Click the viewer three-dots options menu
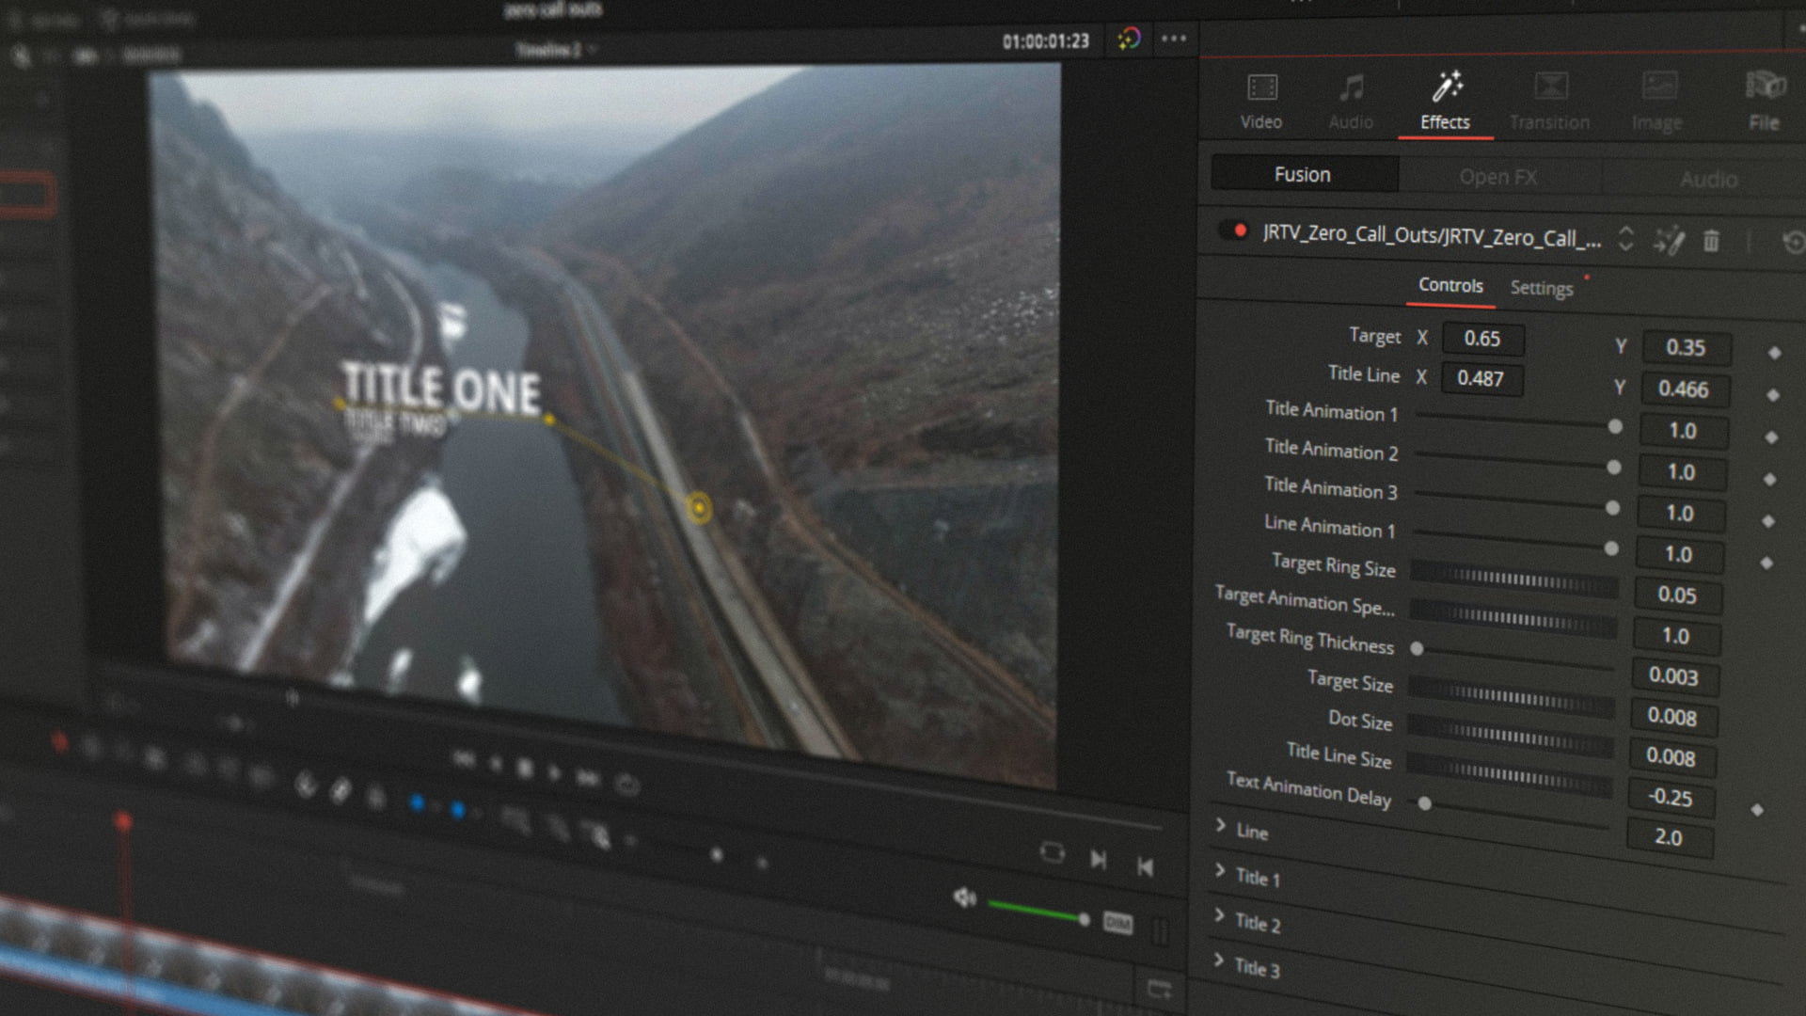The width and height of the screenshot is (1806, 1016). point(1173,40)
